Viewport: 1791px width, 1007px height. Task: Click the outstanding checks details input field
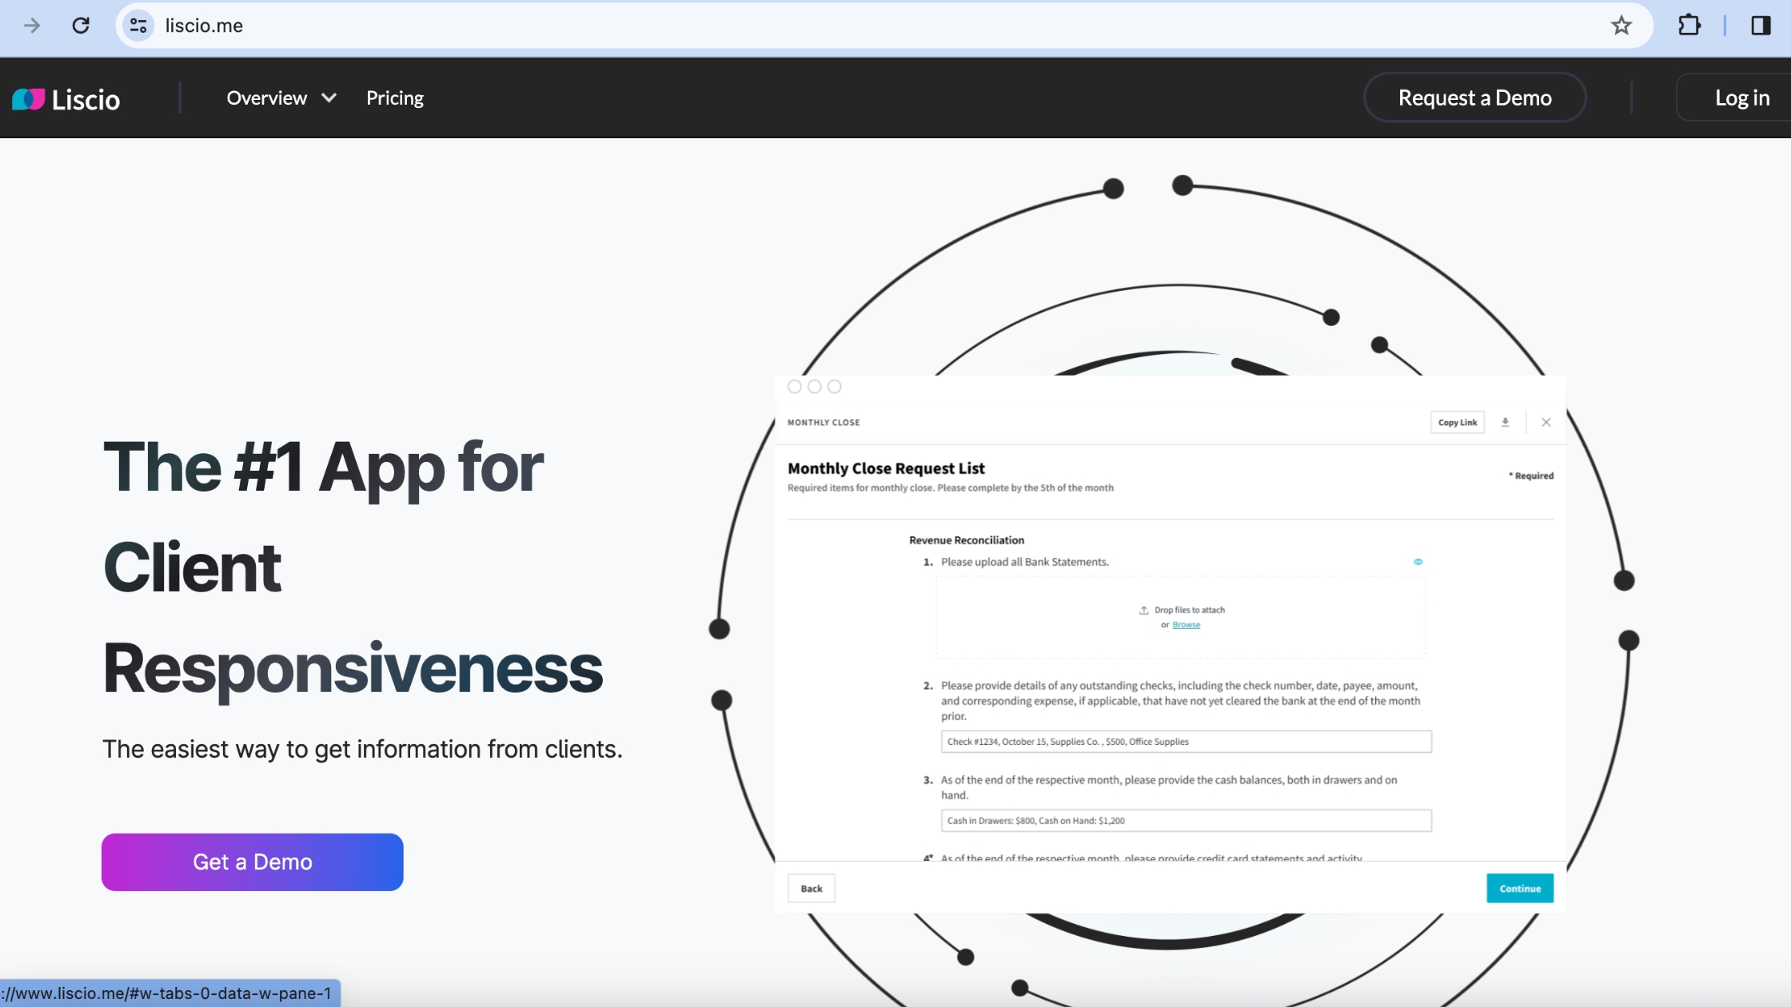tap(1186, 742)
